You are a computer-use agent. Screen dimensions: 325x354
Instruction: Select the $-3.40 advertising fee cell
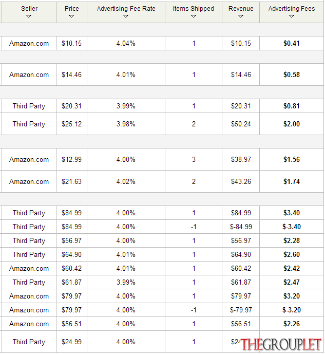[x=292, y=227]
